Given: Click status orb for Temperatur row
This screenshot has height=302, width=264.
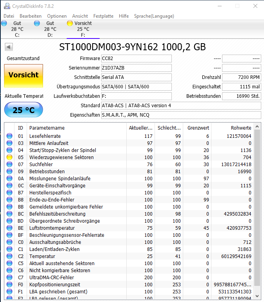Looking at the screenshot, I should tap(9, 256).
